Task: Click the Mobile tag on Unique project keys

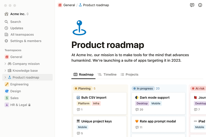Action: coord(82,127)
